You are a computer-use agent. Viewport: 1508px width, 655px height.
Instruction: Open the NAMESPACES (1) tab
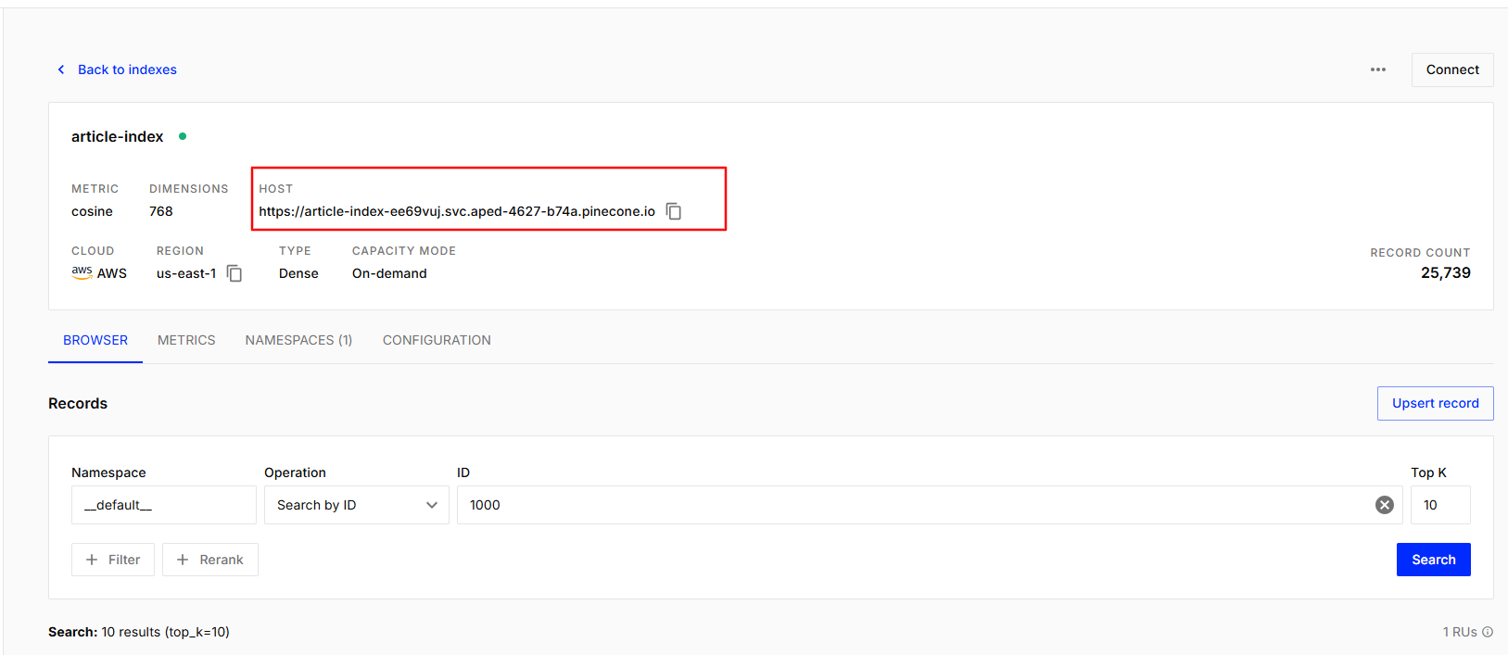(x=298, y=340)
